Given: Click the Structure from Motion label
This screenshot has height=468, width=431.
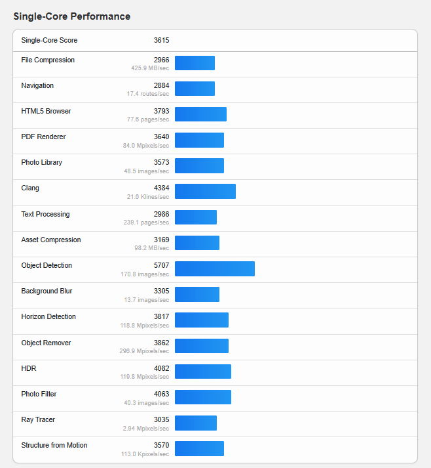Looking at the screenshot, I should (x=54, y=446).
